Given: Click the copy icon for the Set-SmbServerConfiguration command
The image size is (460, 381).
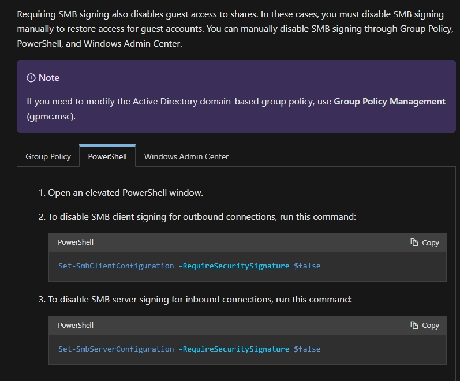Looking at the screenshot, I should 414,325.
